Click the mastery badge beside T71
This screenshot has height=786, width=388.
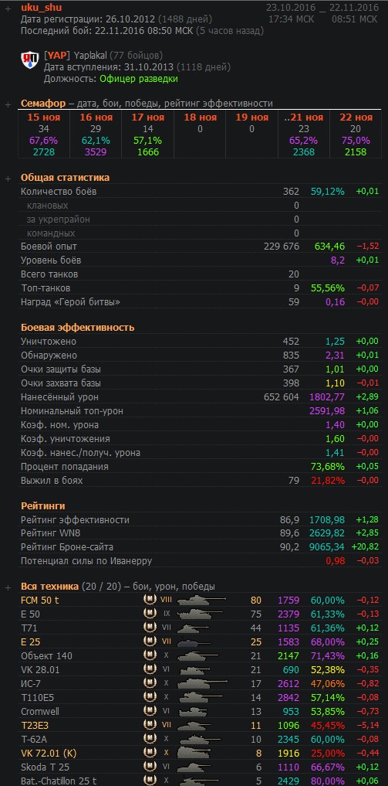pos(150,628)
